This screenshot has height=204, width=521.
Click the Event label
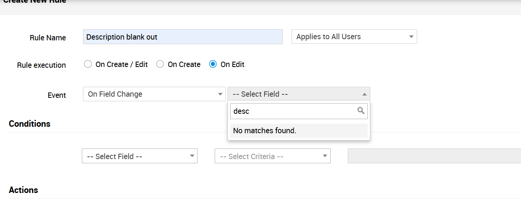coord(57,95)
